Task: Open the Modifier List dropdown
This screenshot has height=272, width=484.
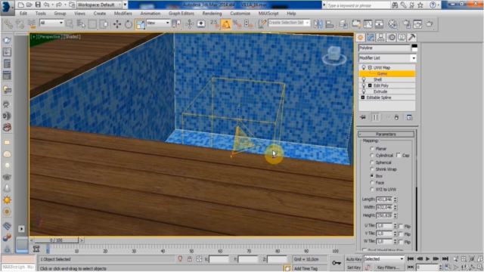Action: click(387, 58)
